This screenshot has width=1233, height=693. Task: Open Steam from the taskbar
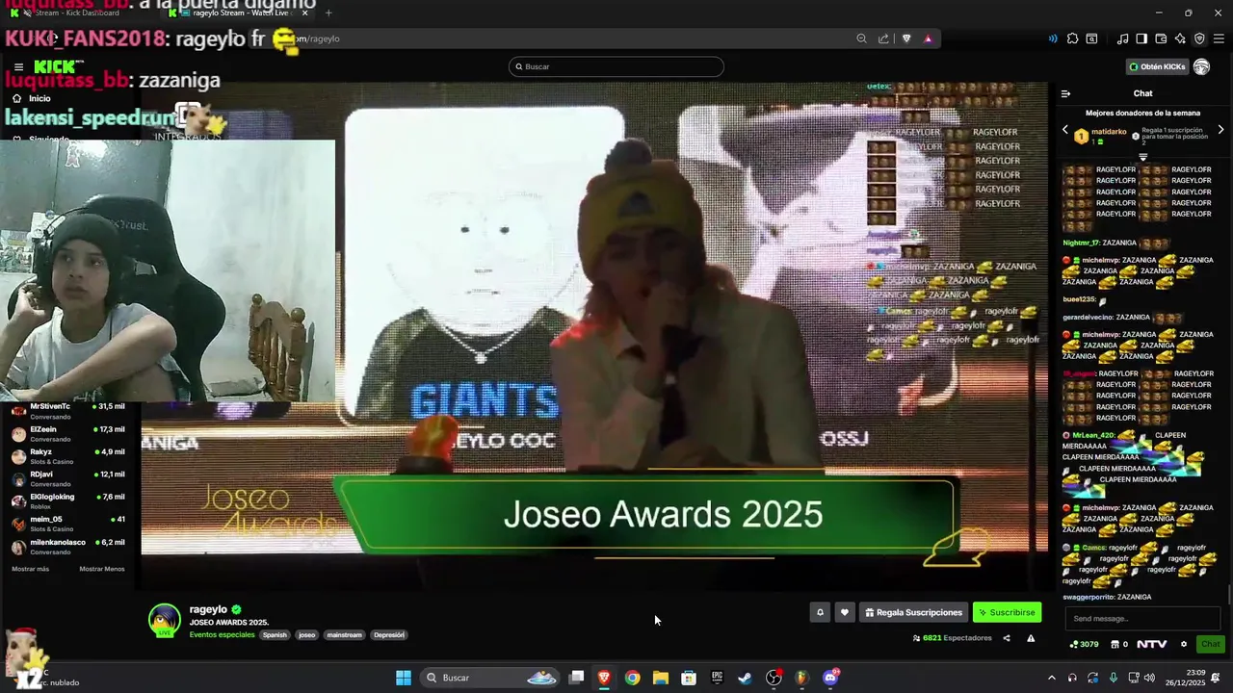tap(745, 678)
